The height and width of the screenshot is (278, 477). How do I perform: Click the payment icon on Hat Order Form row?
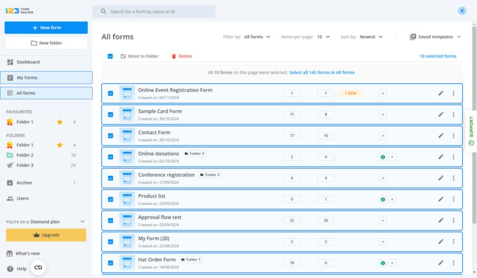[x=383, y=263]
